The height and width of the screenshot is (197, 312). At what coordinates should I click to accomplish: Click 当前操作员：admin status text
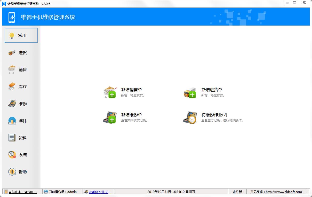click(x=63, y=192)
